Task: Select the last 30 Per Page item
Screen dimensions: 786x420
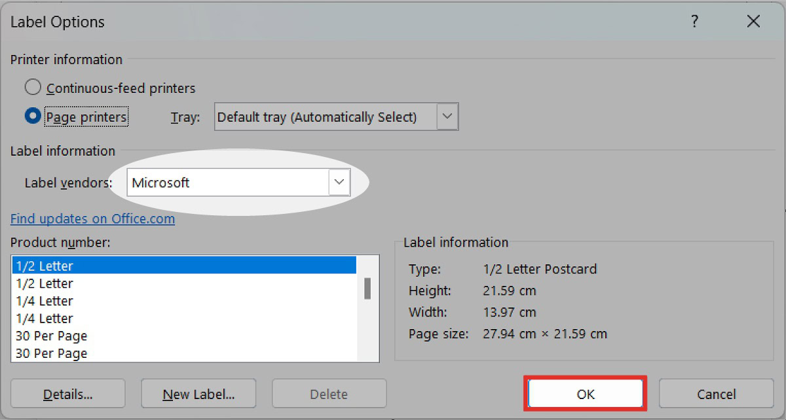Action: click(x=183, y=353)
